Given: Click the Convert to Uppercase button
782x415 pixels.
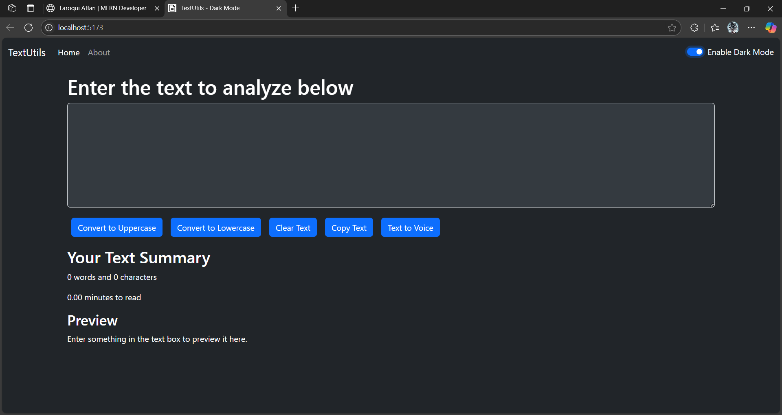Looking at the screenshot, I should point(117,227).
